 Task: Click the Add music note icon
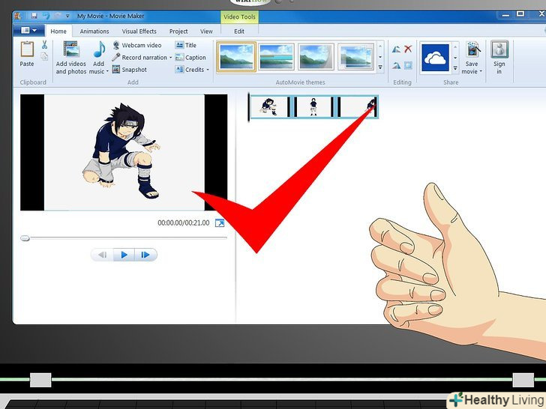(99, 49)
